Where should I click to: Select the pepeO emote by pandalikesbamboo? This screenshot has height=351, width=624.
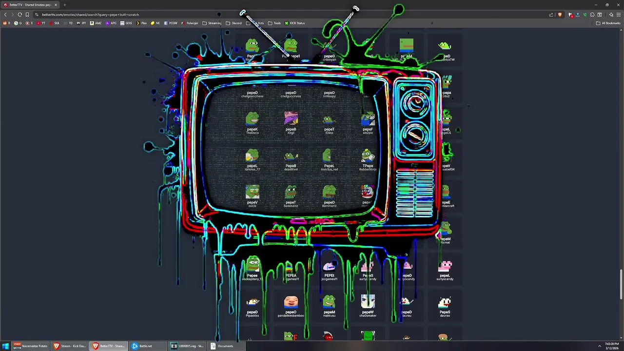(x=291, y=306)
